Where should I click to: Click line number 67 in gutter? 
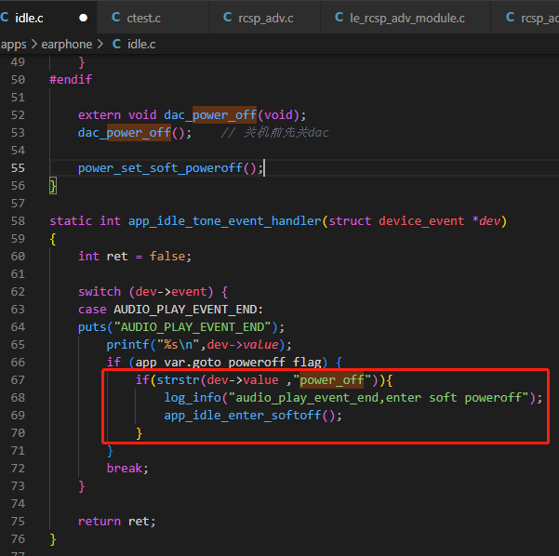18,380
